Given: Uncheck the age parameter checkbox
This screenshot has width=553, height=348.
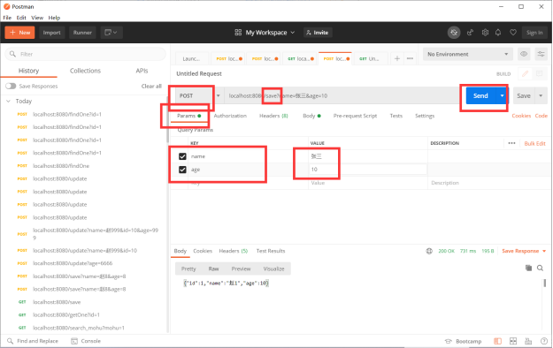Looking at the screenshot, I should 182,170.
